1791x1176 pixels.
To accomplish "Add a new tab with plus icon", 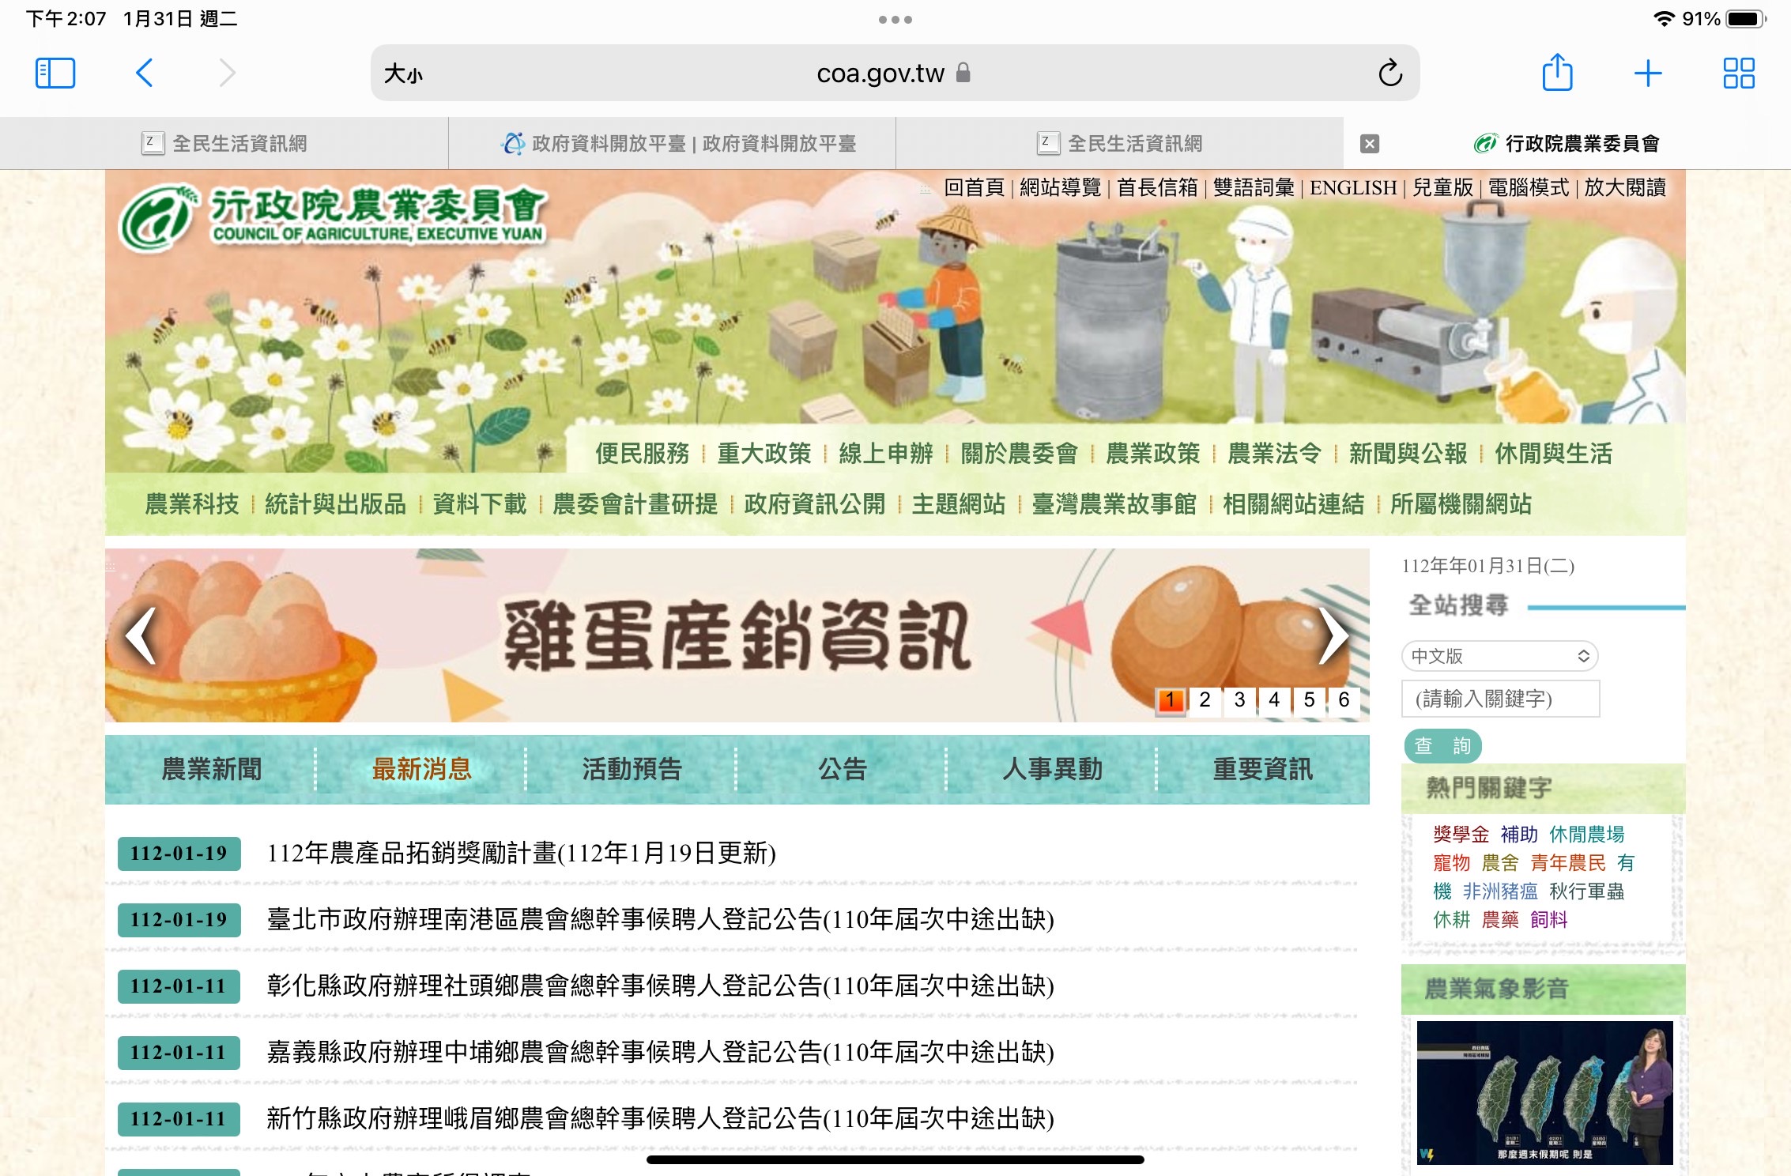I will point(1647,73).
